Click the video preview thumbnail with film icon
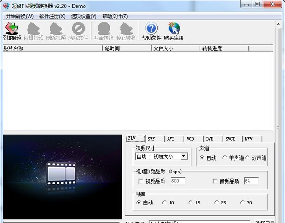This screenshot has height=223, width=285. [x=62, y=177]
